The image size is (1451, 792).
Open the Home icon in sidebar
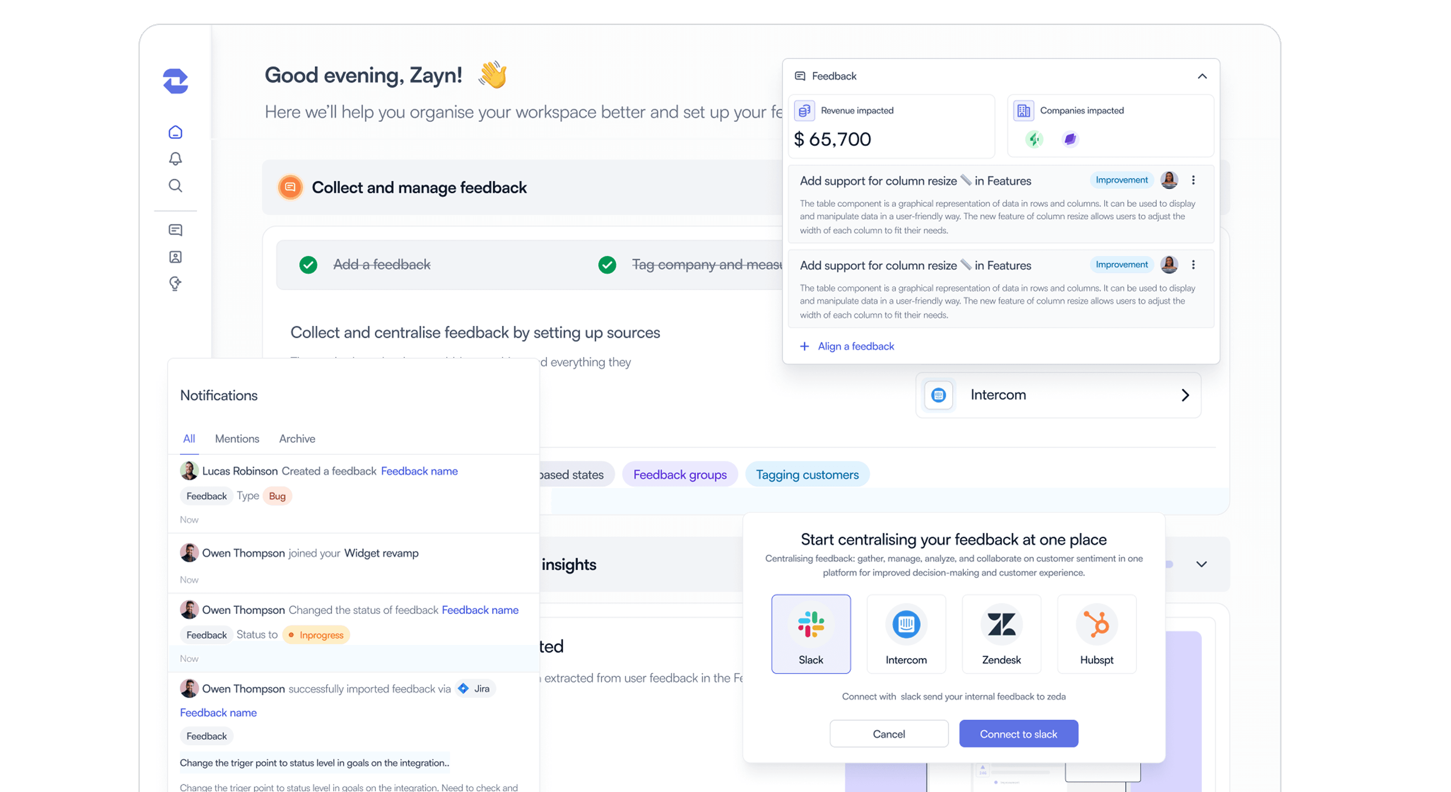pyautogui.click(x=175, y=132)
